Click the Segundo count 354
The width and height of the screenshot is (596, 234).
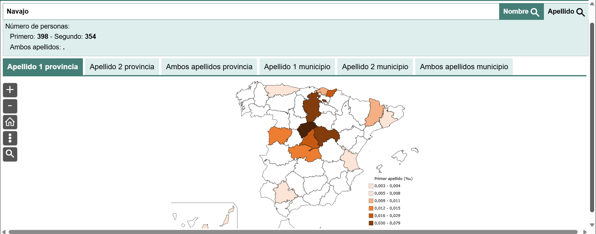[90, 37]
